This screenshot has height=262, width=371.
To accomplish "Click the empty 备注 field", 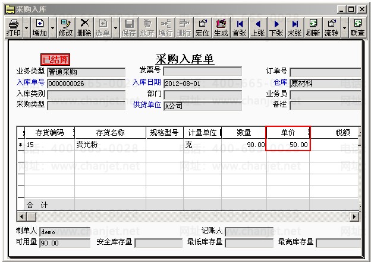I will tap(325, 105).
